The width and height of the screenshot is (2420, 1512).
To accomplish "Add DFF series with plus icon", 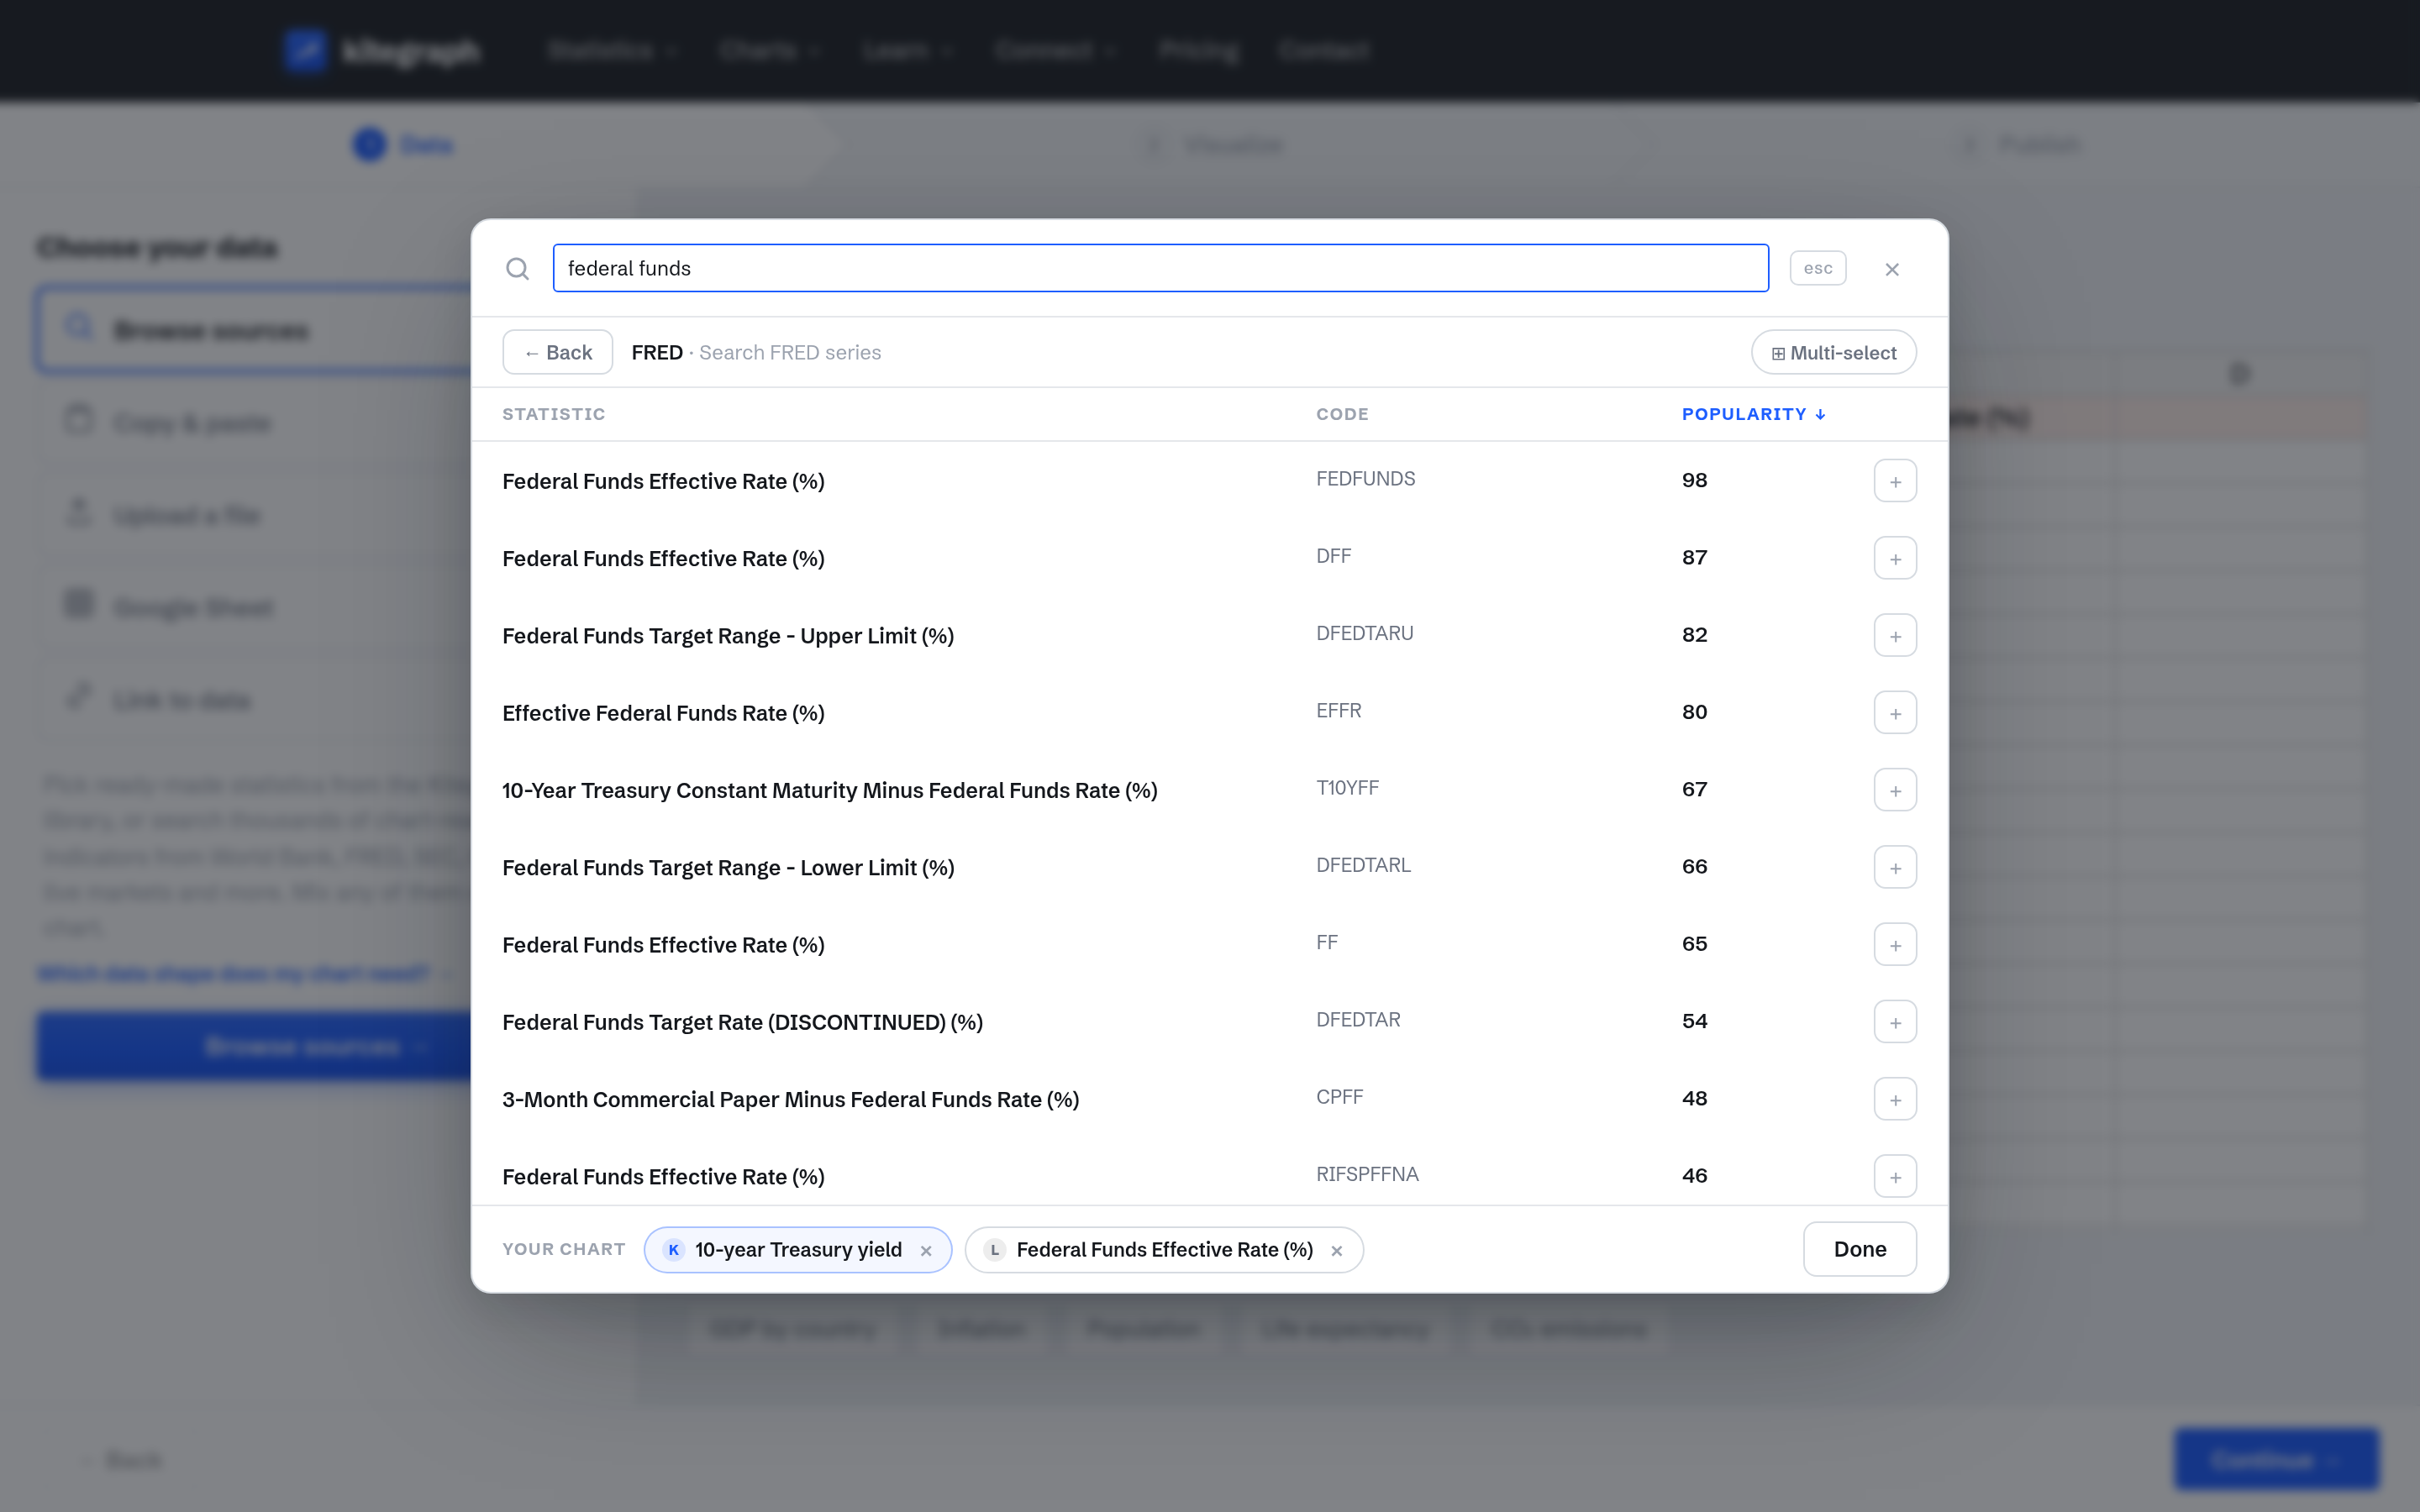I will (1894, 558).
